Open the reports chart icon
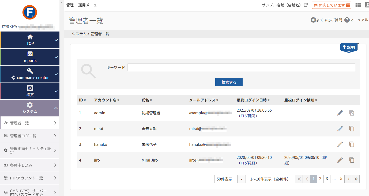The width and height of the screenshot is (369, 196). click(x=30, y=54)
